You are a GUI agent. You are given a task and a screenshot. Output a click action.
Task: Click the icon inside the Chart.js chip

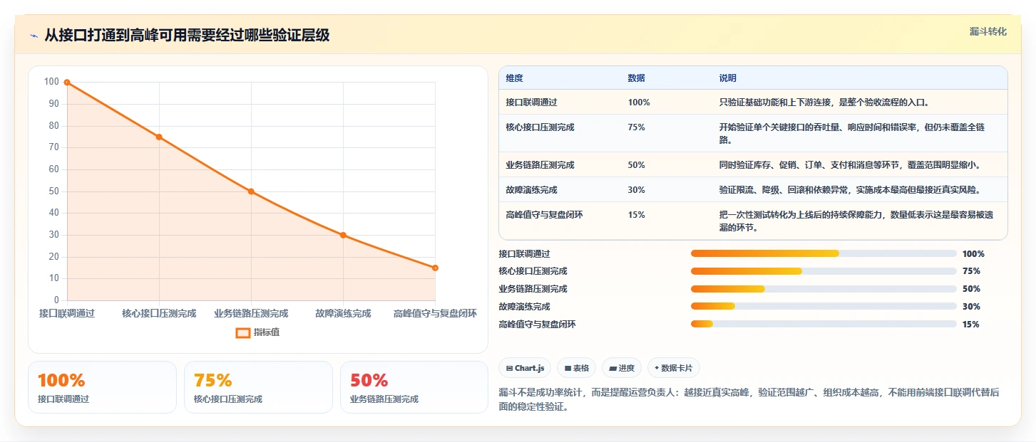coord(509,369)
